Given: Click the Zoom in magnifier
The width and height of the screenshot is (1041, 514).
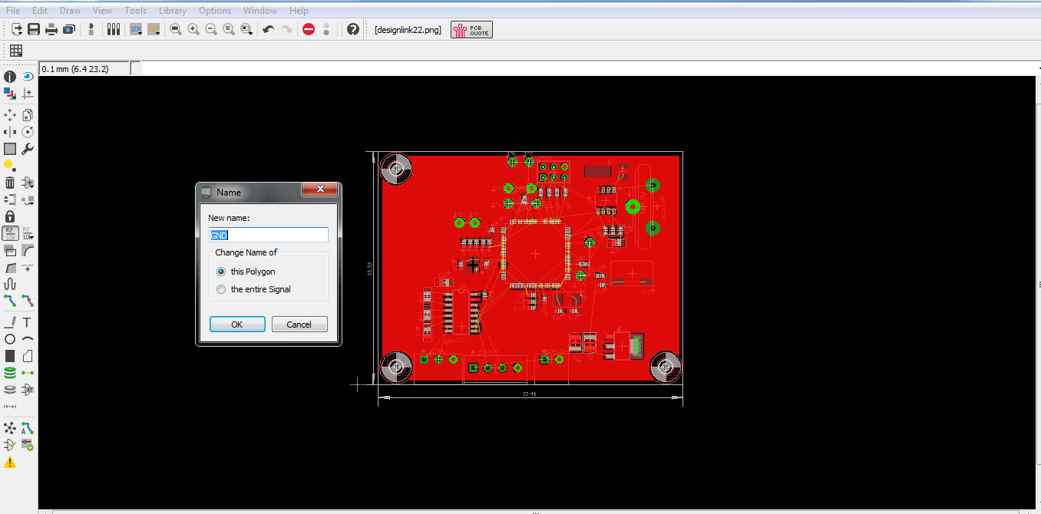Looking at the screenshot, I should (193, 29).
